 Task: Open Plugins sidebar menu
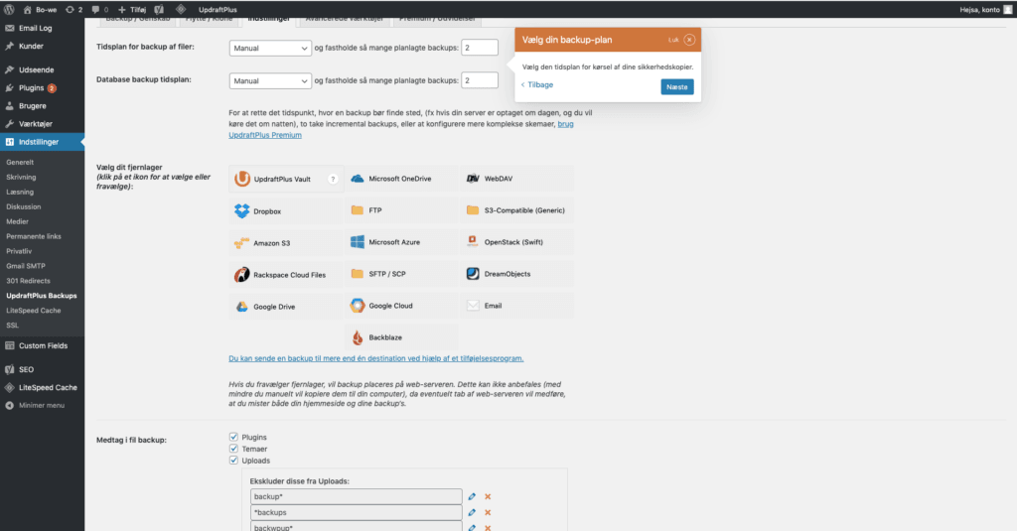(x=42, y=87)
